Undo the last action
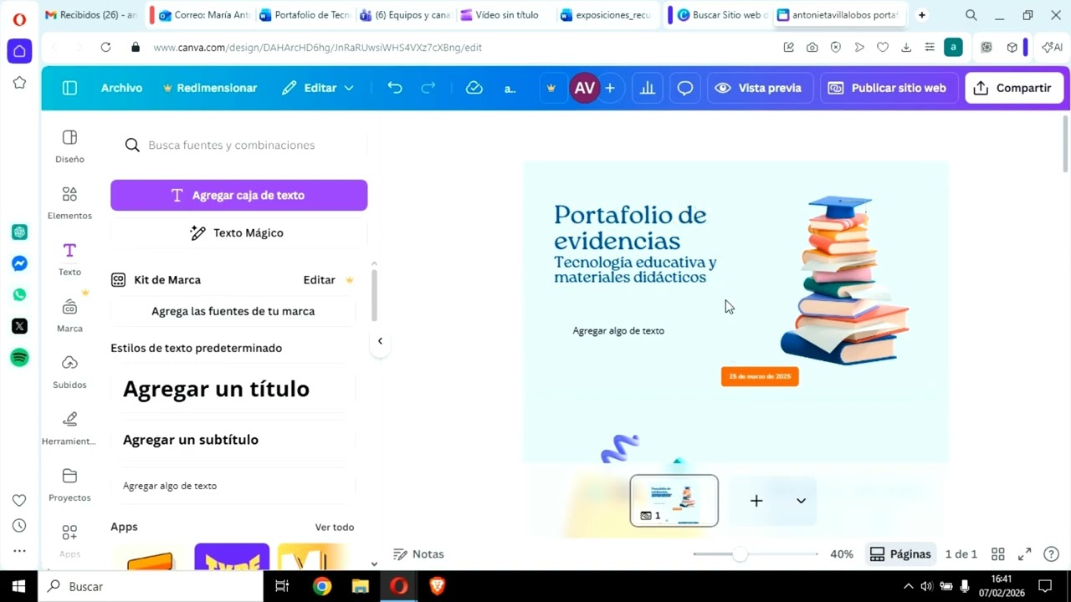 click(x=395, y=88)
